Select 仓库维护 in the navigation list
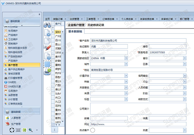Viewport: 194px width, 135px height. [x=13, y=91]
